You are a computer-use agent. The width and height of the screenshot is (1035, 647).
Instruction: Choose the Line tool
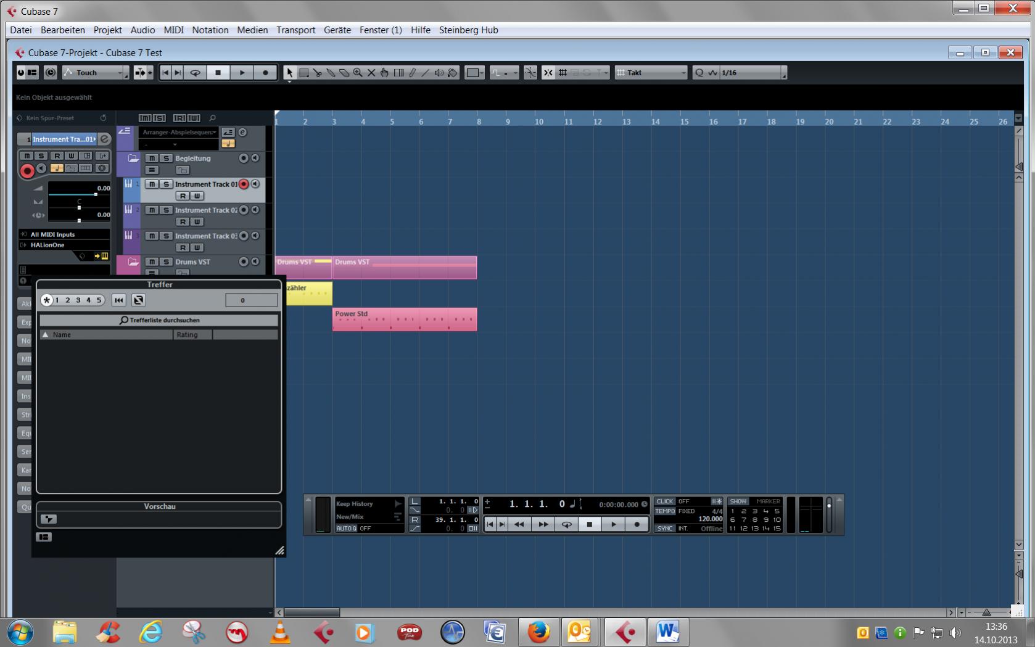[426, 73]
